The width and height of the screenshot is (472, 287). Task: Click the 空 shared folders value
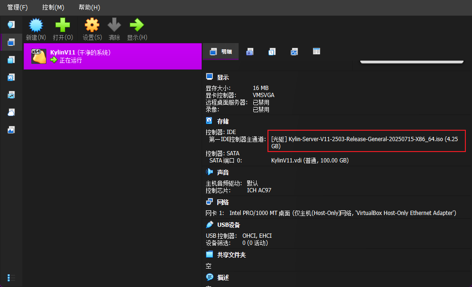coord(209,266)
